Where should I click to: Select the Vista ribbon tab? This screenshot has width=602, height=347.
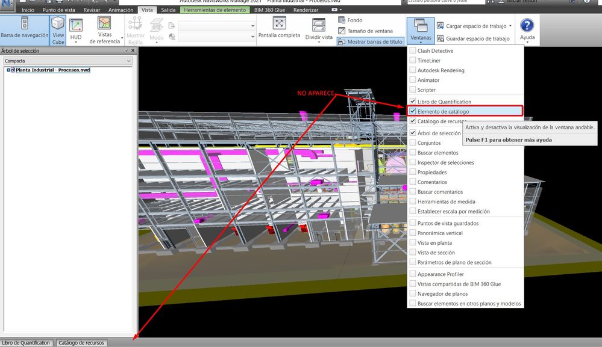[147, 10]
